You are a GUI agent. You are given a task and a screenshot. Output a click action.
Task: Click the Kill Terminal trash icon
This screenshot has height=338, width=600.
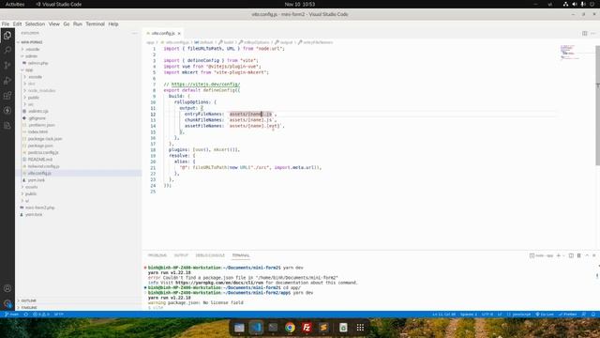579,255
